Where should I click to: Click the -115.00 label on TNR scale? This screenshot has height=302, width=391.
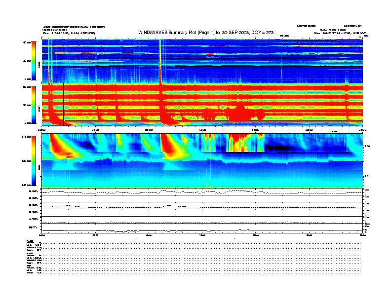click(26, 137)
